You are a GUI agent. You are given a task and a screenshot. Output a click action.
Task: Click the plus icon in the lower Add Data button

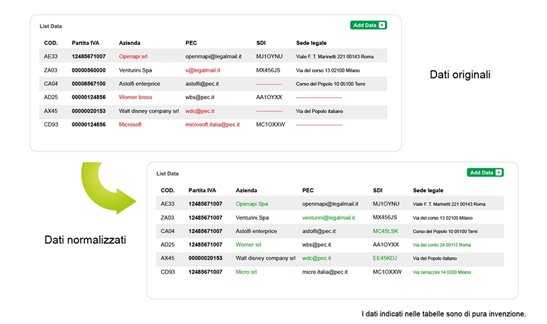coord(499,173)
